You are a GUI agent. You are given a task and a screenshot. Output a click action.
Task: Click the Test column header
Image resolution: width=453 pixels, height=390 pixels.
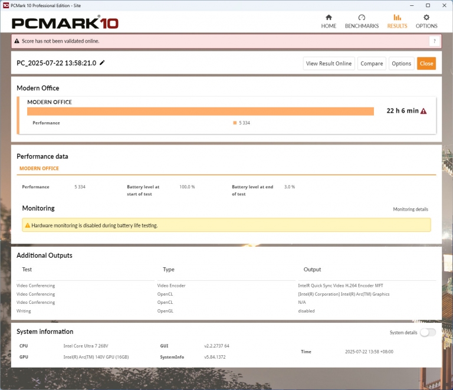pyautogui.click(x=27, y=269)
